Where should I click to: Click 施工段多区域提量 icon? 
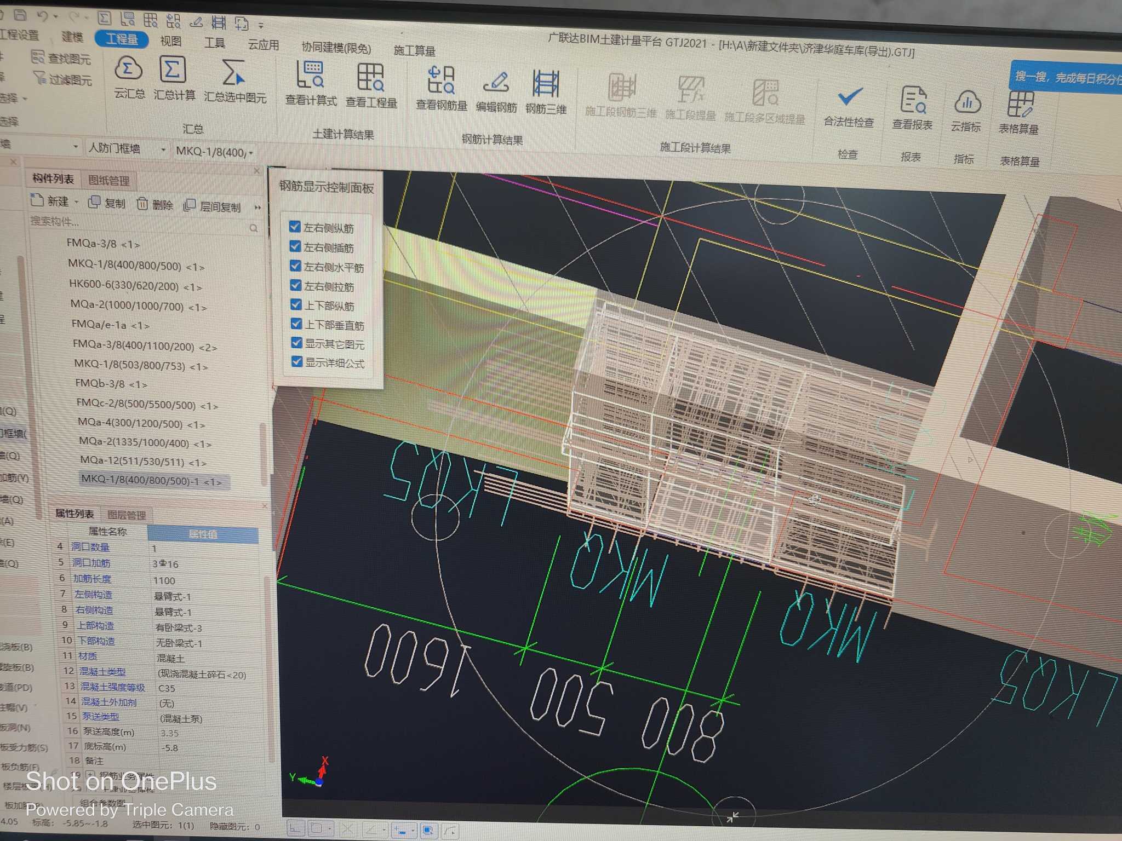pos(765,93)
